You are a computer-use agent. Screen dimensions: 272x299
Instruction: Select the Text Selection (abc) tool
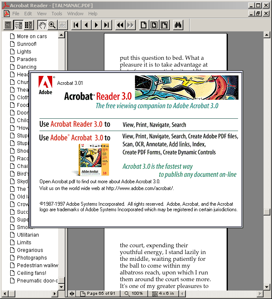click(62, 25)
